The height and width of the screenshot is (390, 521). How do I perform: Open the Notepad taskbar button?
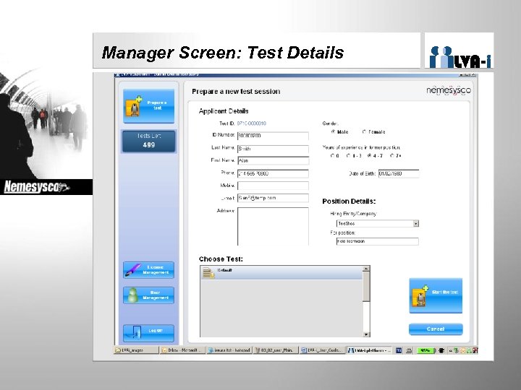(229, 350)
